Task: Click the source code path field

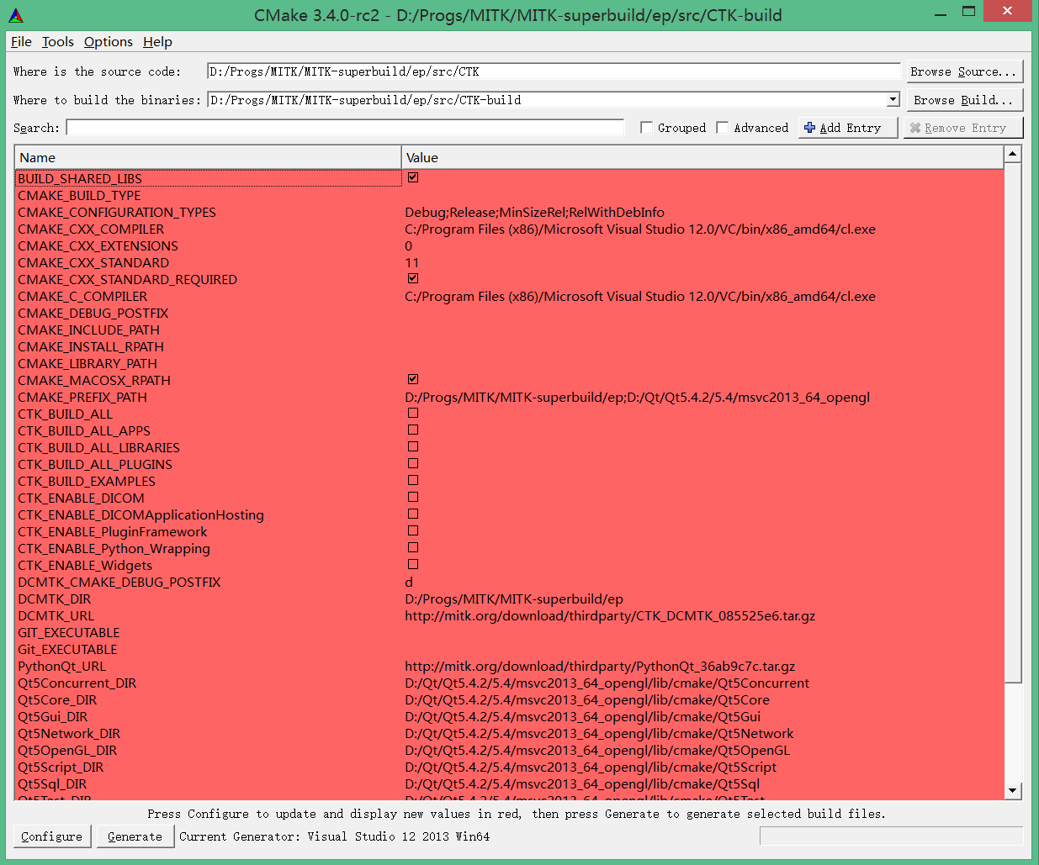Action: pyautogui.click(x=554, y=71)
